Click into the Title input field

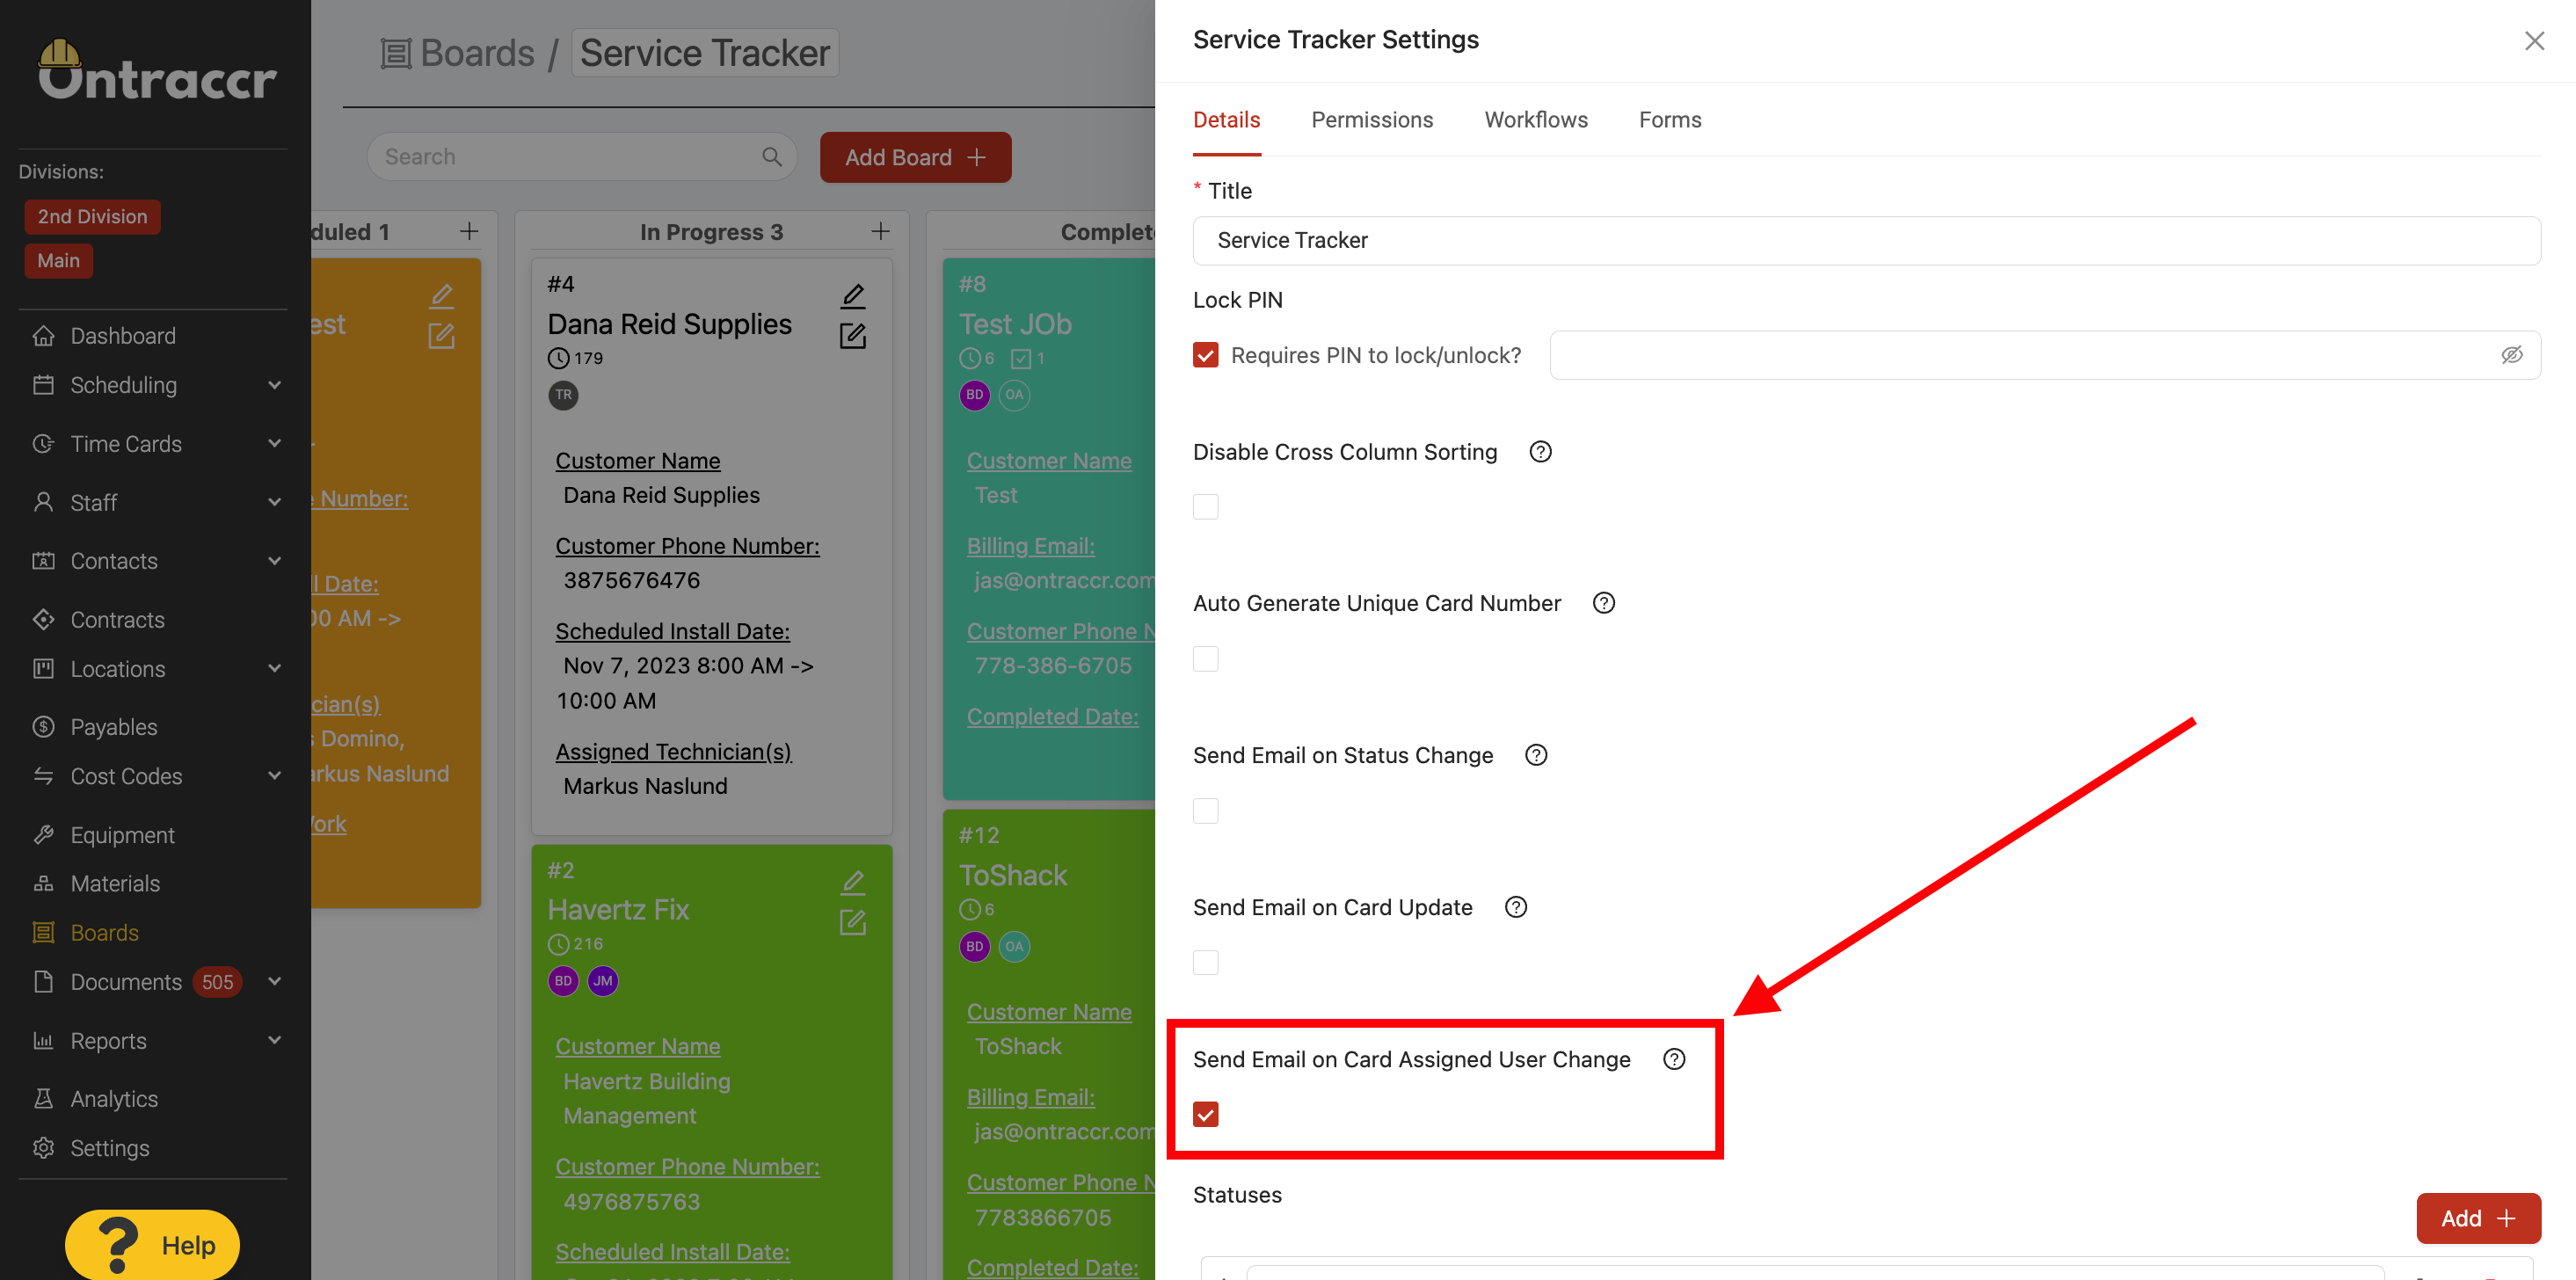coord(1866,241)
